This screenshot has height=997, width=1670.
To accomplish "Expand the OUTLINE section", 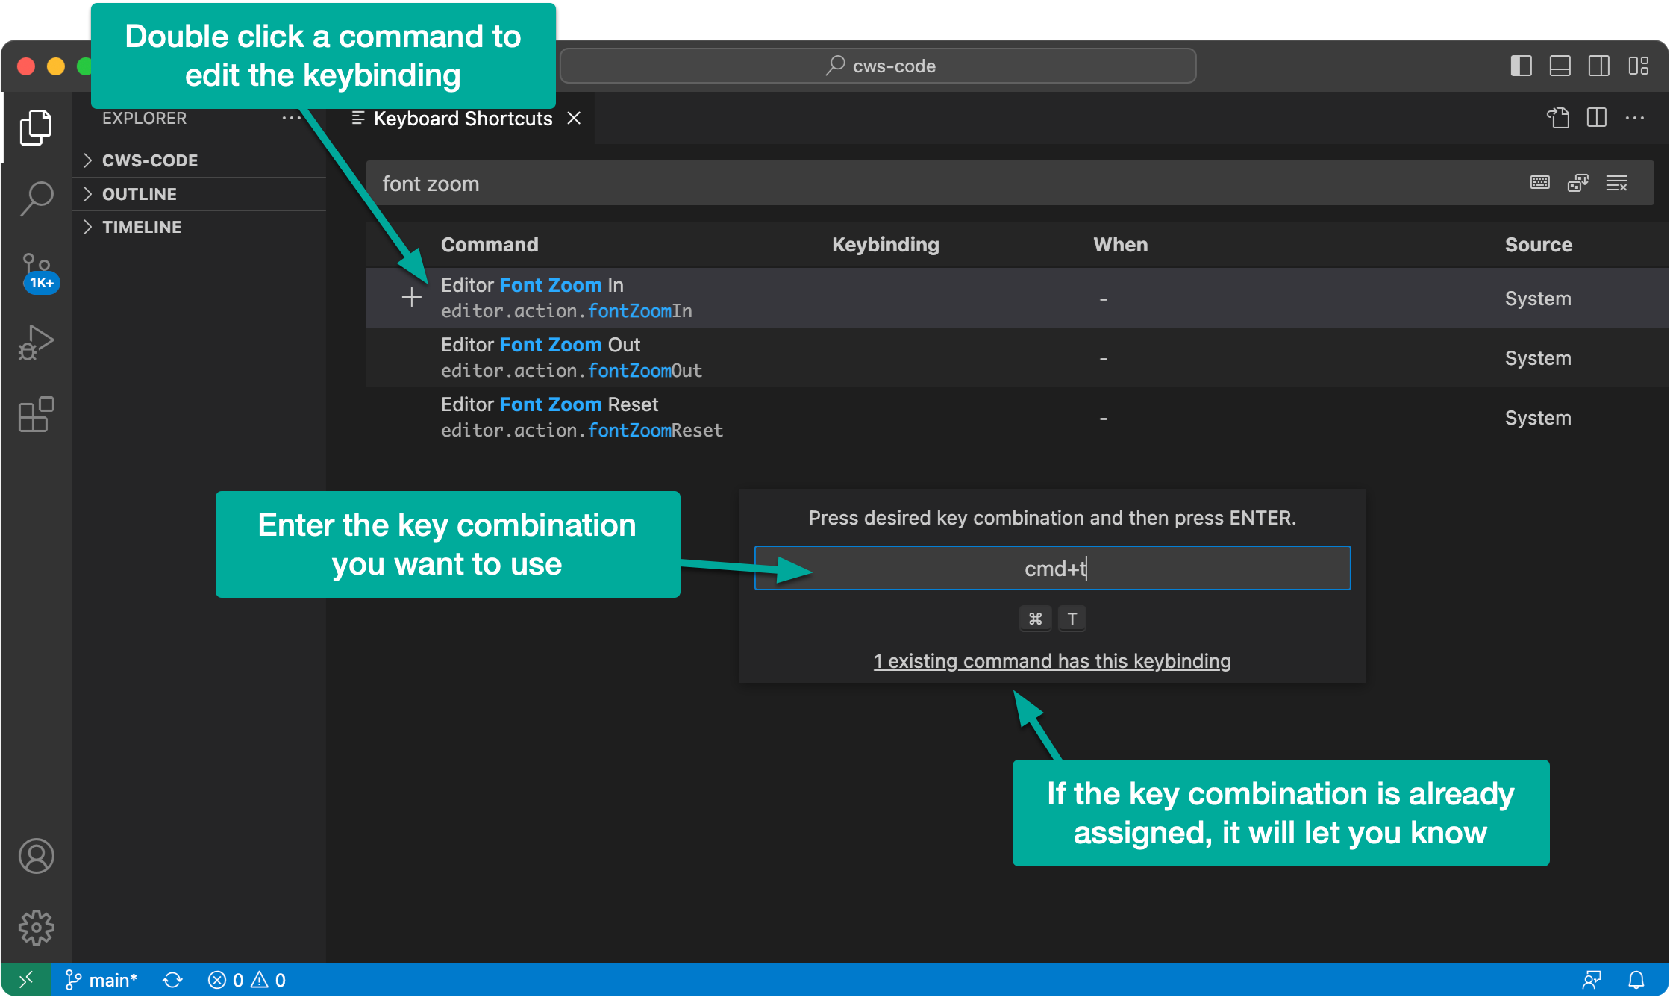I will pyautogui.click(x=139, y=194).
